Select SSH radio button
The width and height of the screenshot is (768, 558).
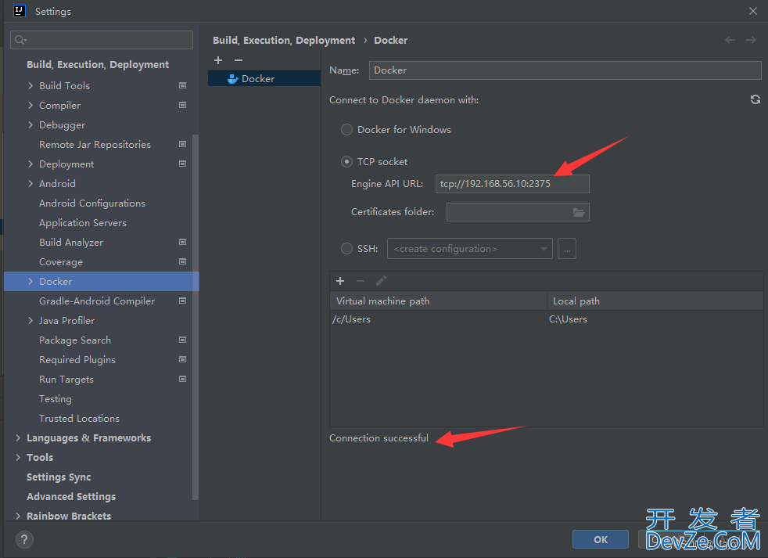346,249
